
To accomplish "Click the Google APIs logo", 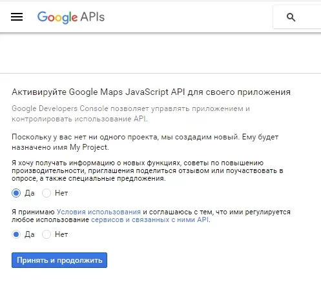I will 71,17.
